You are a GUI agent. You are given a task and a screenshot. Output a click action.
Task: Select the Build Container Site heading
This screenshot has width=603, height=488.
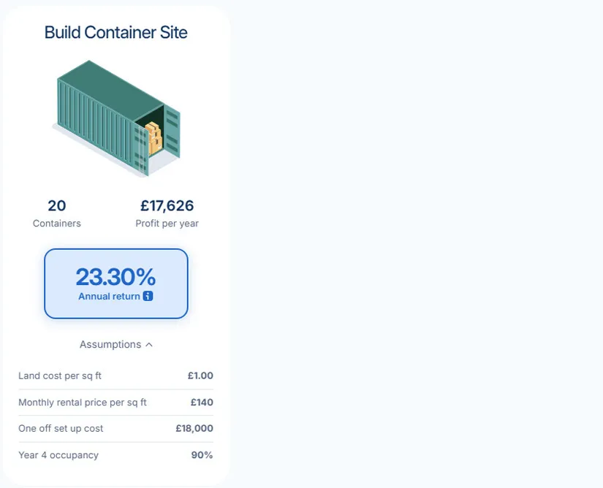click(115, 32)
